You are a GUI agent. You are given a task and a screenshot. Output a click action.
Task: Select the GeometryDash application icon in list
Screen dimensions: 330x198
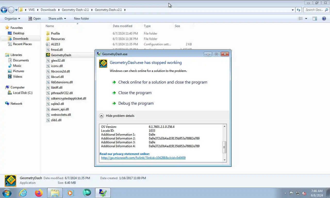coord(48,55)
